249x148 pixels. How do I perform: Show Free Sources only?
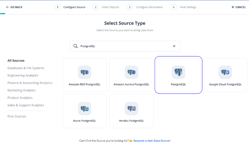point(17,116)
